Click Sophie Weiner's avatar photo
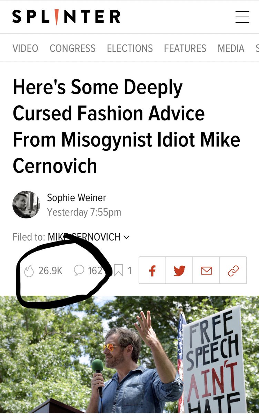 [26, 205]
